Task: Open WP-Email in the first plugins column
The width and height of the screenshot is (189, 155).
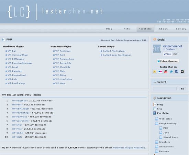Action: [x=13, y=67]
